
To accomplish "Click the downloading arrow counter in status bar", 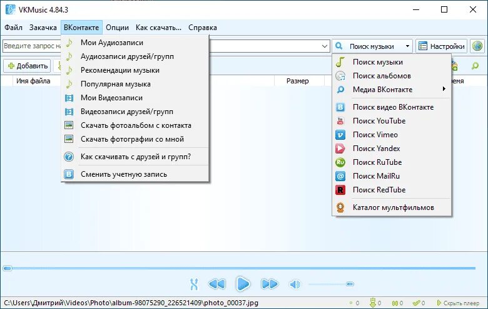I will (x=375, y=303).
